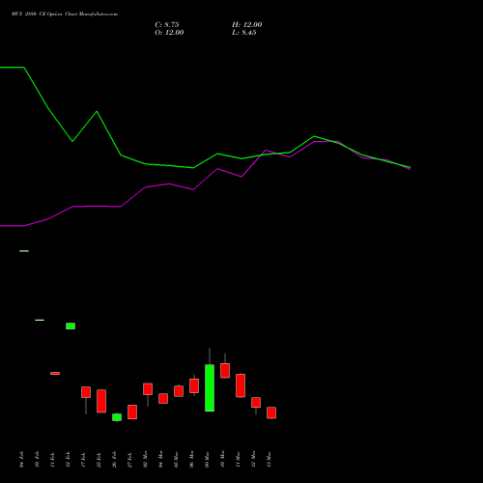
Task: Select the high value H: 12.00
Action: point(246,25)
